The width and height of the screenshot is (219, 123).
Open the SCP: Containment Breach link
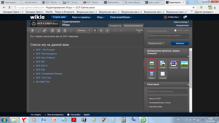click(49, 74)
